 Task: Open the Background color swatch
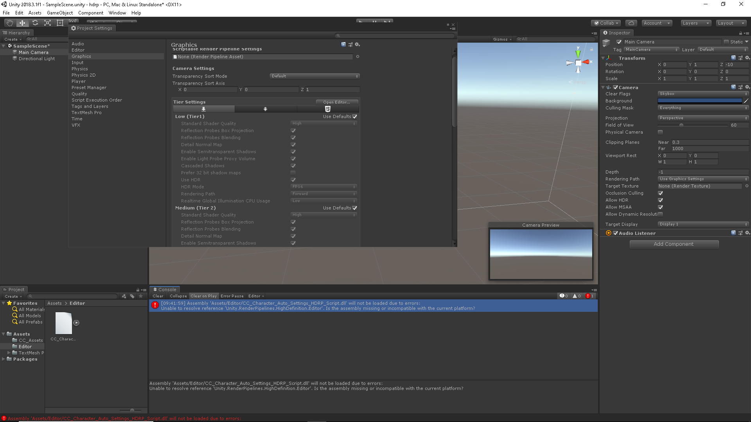tap(700, 101)
